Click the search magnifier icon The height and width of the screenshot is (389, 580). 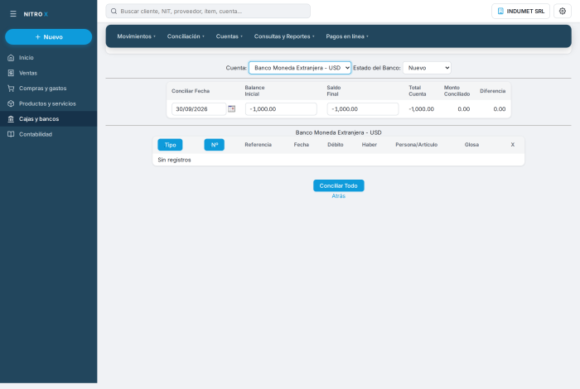pos(114,11)
